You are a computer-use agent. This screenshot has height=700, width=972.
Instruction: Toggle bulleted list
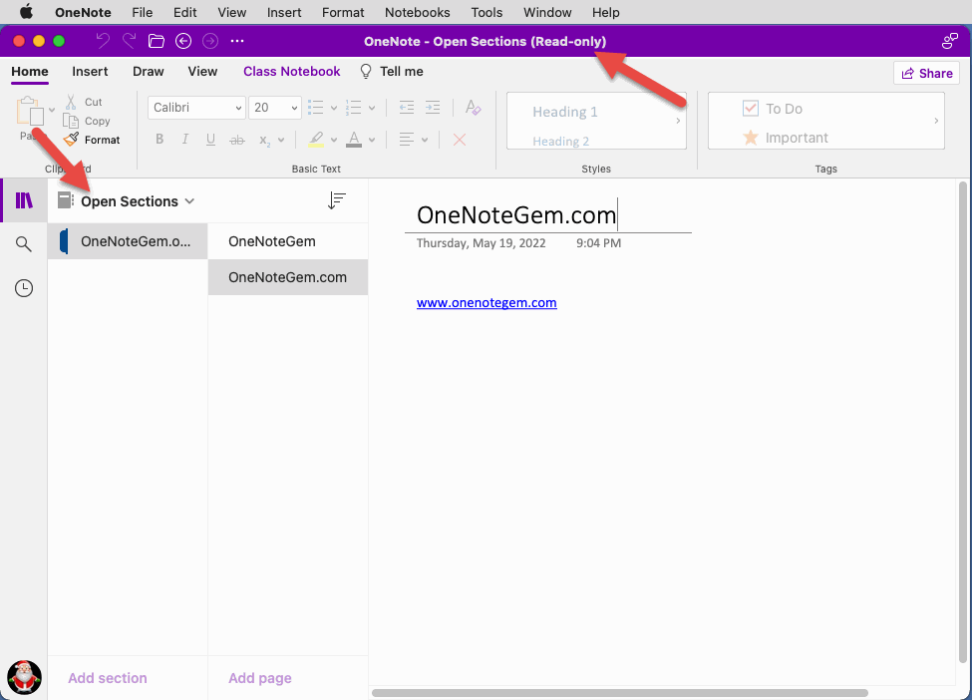316,108
